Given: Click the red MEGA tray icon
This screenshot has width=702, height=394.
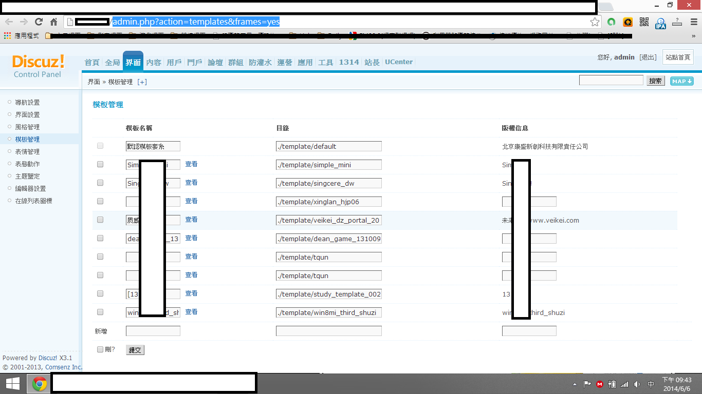Looking at the screenshot, I should [600, 384].
